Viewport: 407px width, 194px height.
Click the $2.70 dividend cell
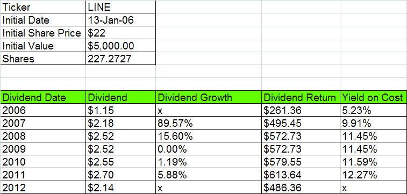120,175
